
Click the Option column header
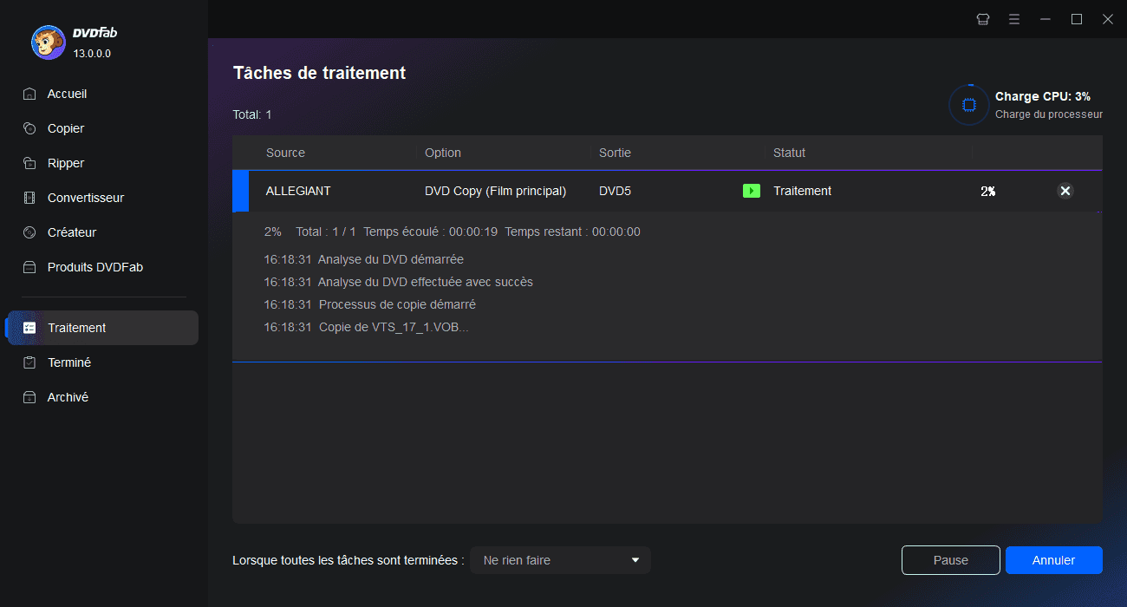click(x=443, y=153)
